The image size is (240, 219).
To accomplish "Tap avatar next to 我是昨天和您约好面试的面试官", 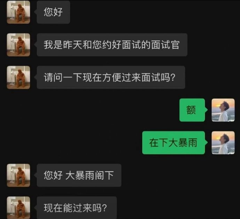I will click(18, 45).
